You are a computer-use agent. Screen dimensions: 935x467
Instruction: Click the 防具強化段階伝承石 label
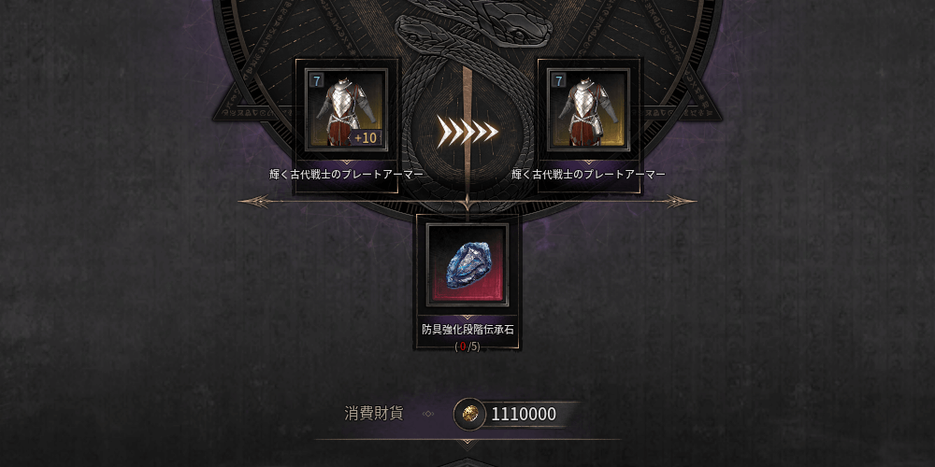tap(467, 330)
